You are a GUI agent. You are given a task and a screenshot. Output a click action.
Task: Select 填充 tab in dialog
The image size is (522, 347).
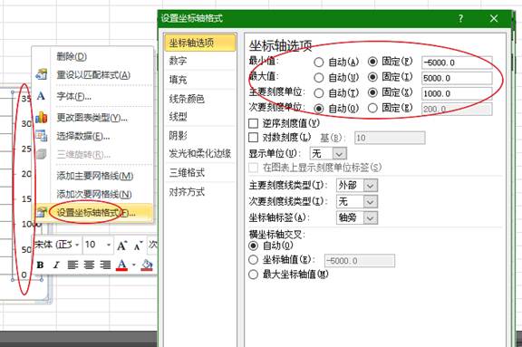coord(200,80)
